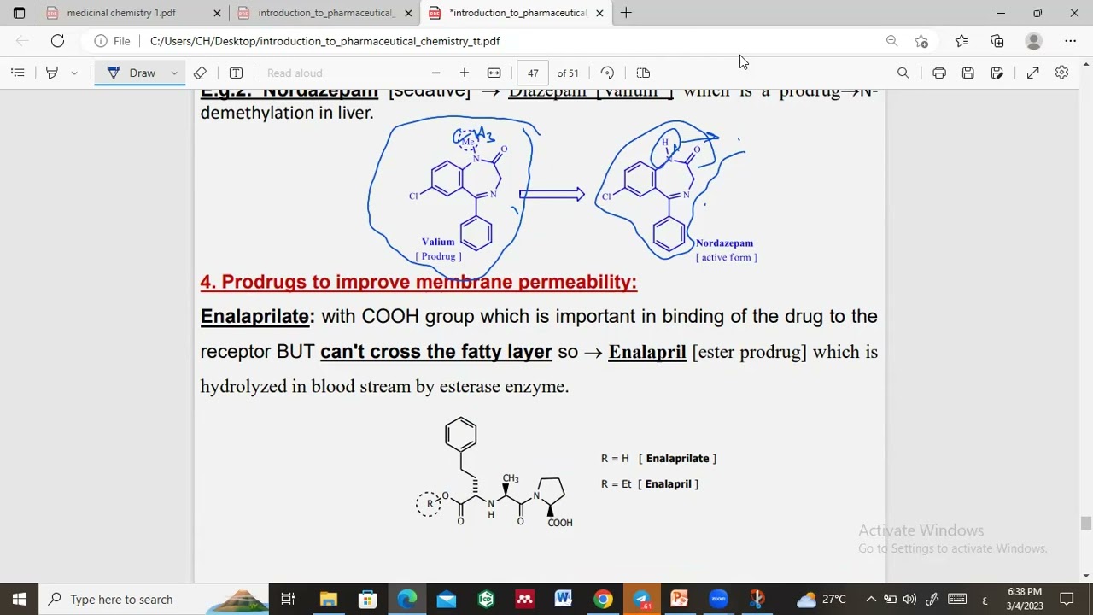The image size is (1093, 615).
Task: Click the weather widget showing 27°C
Action: [x=821, y=599]
